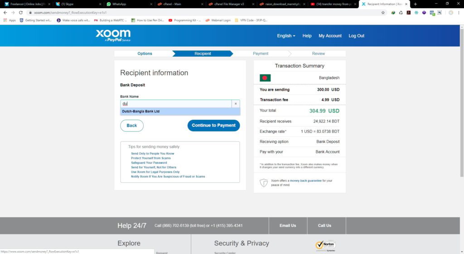Open Use Xoom for Legal Purposes Only

pyautogui.click(x=155, y=172)
